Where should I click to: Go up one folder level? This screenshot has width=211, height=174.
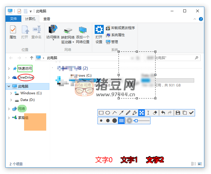pyautogui.click(x=31, y=58)
